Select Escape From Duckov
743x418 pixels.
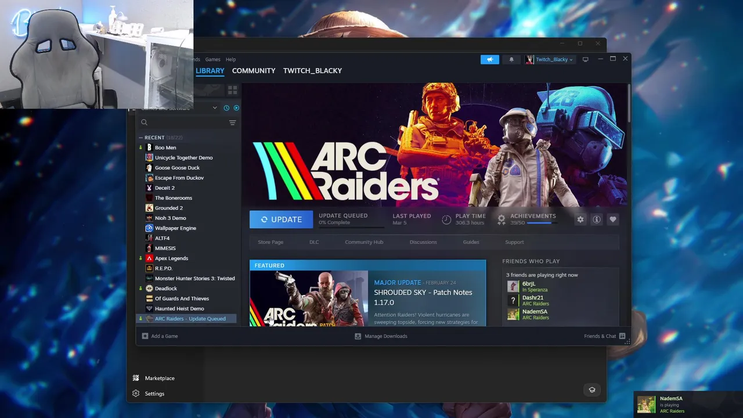[x=179, y=178]
